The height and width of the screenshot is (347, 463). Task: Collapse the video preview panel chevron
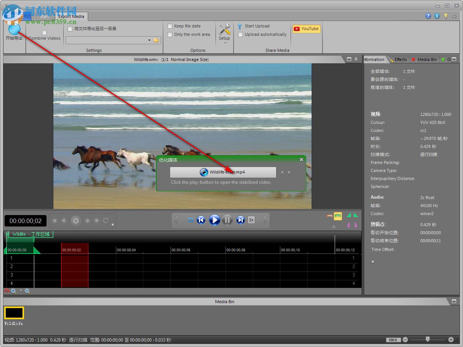click(x=356, y=59)
